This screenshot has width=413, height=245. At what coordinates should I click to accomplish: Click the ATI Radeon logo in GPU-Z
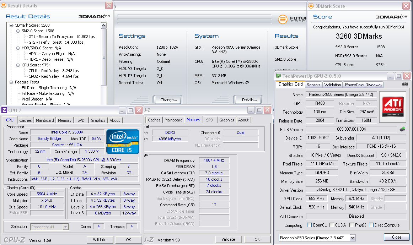click(393, 107)
